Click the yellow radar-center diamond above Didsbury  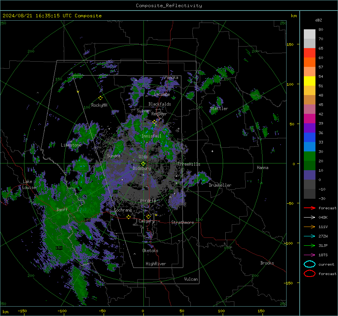pos(143,164)
